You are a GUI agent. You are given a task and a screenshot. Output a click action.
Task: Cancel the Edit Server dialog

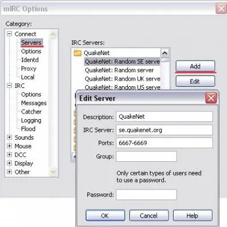[149, 216]
